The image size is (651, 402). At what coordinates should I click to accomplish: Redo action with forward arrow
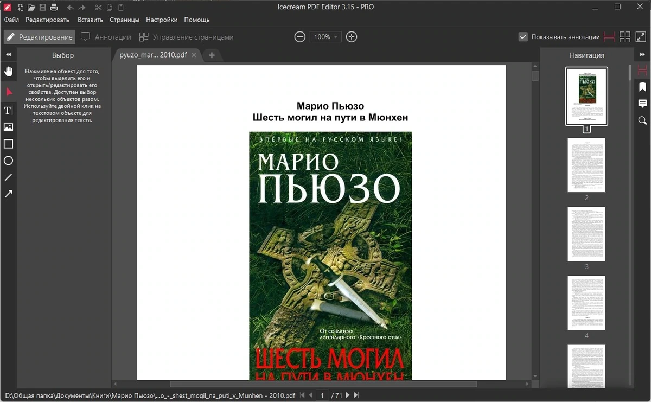[x=82, y=7]
